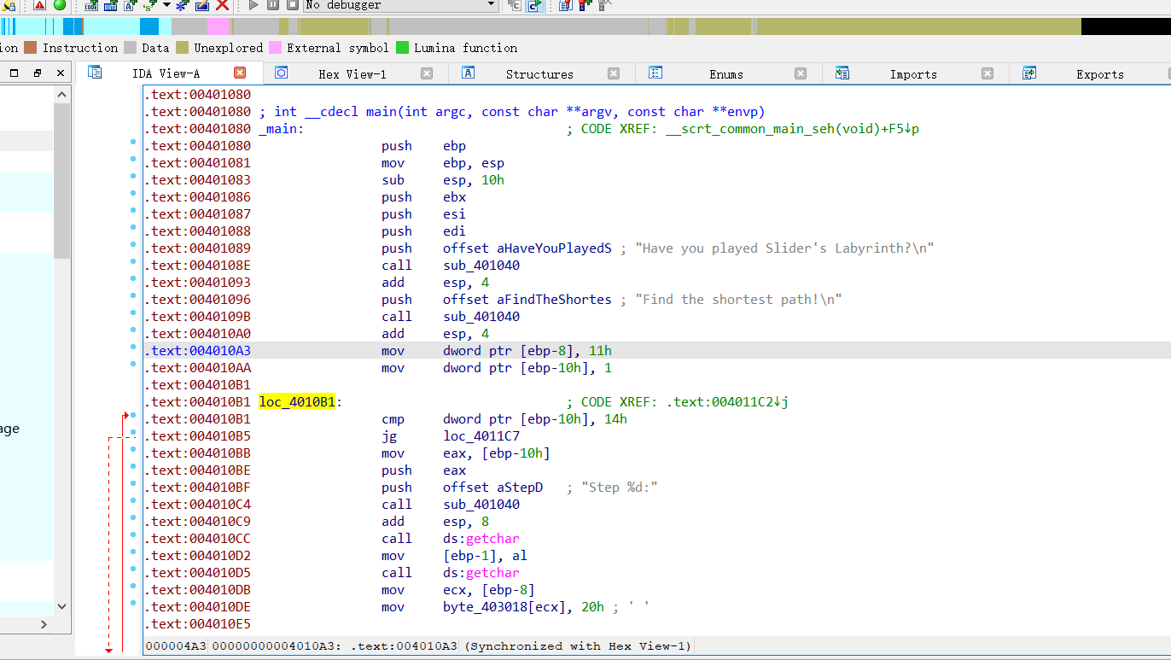
Task: Click the IDA View-A tab icon
Action: pos(95,73)
